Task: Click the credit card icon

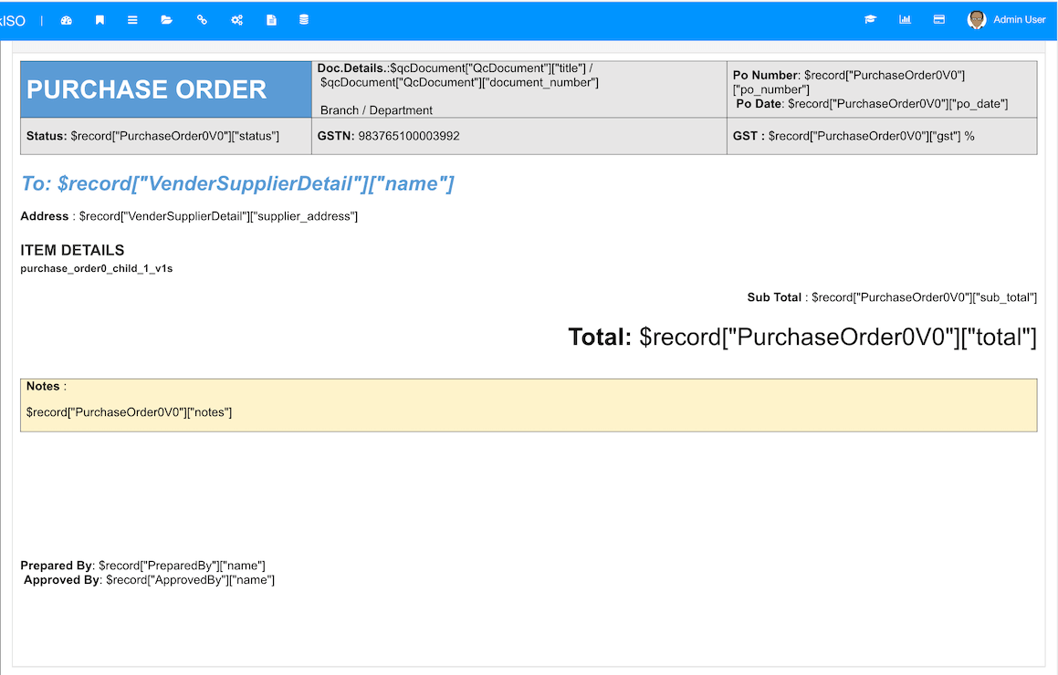Action: (x=939, y=19)
